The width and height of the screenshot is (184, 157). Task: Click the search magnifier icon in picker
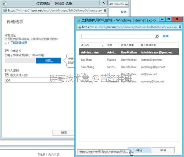[x=157, y=37]
